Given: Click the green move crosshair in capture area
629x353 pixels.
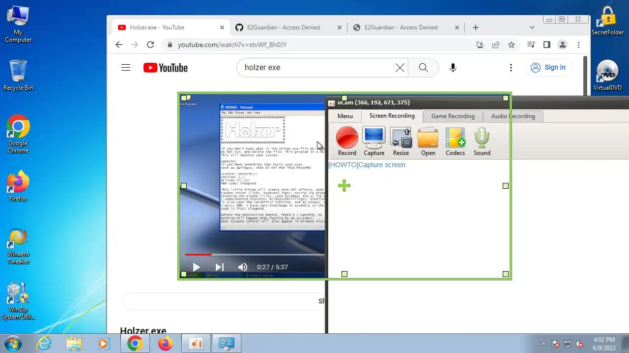Looking at the screenshot, I should click(x=344, y=185).
